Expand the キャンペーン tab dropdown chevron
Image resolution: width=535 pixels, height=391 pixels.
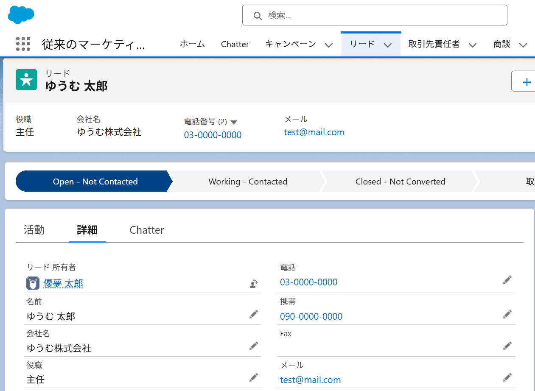point(328,45)
